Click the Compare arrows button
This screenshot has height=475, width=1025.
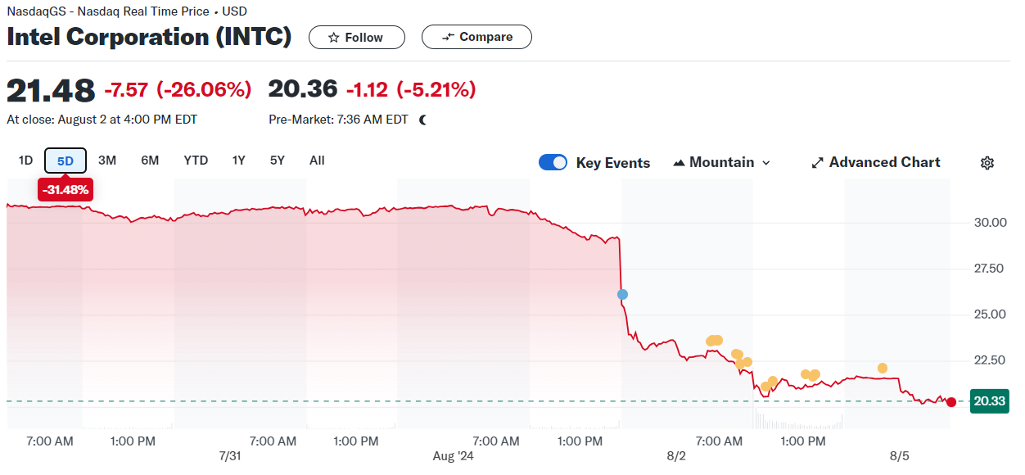[476, 37]
